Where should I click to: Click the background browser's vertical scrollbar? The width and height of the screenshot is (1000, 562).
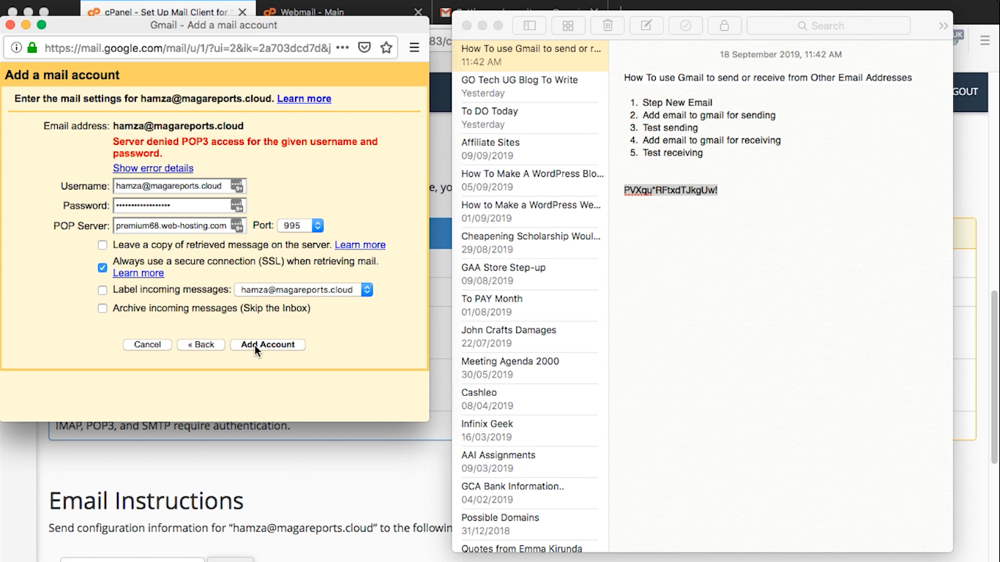(994, 377)
